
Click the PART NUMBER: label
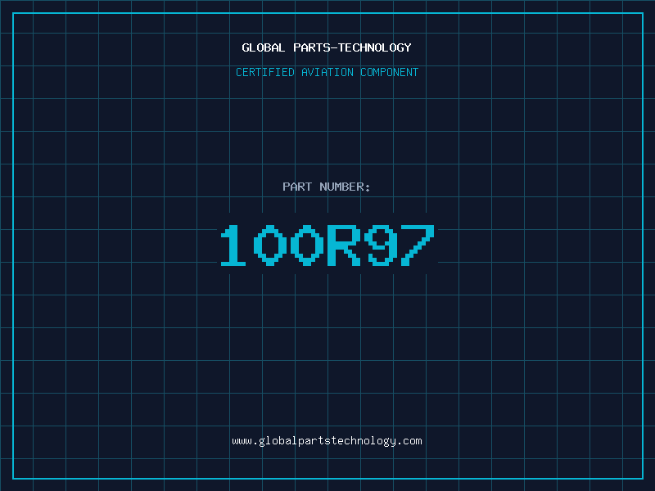point(327,187)
